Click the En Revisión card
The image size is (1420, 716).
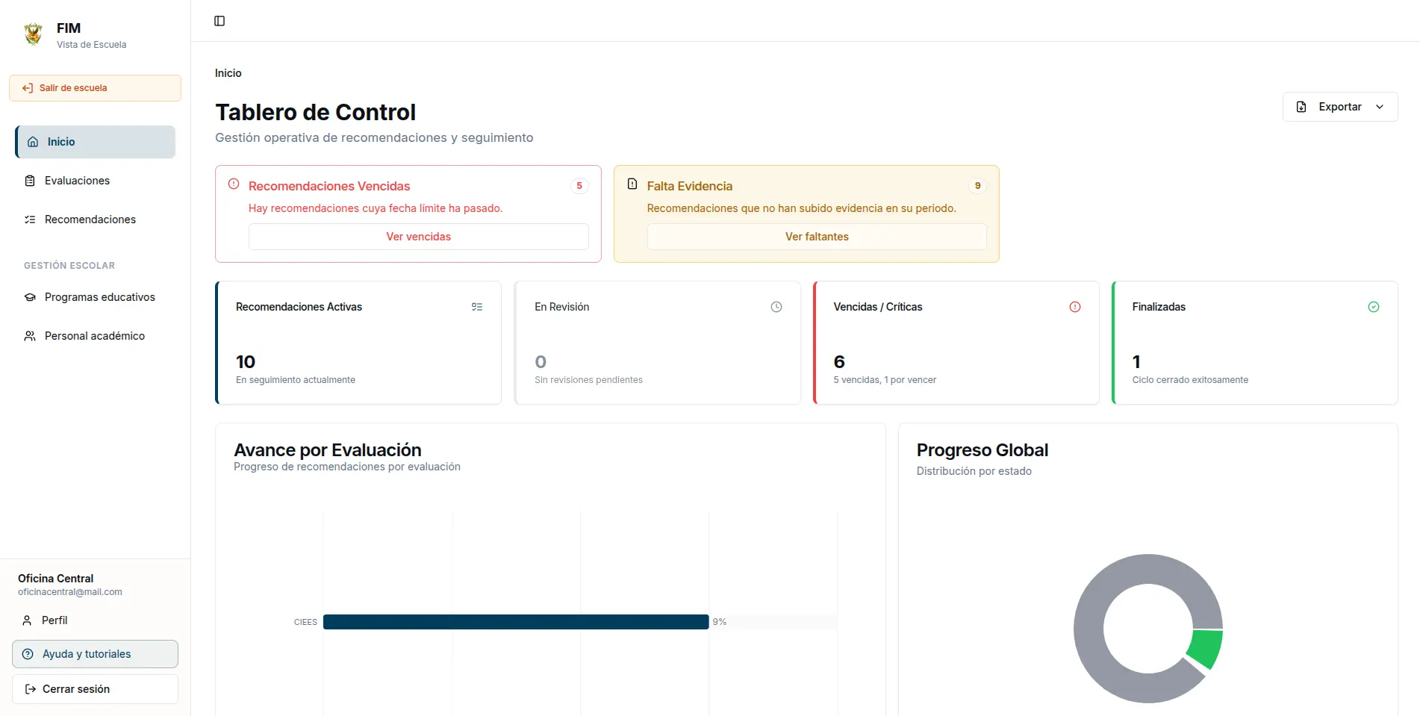point(657,343)
